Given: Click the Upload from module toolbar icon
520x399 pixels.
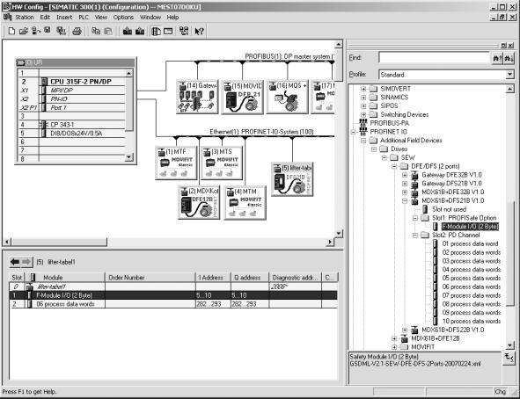Looking at the screenshot, I should pos(140,31).
